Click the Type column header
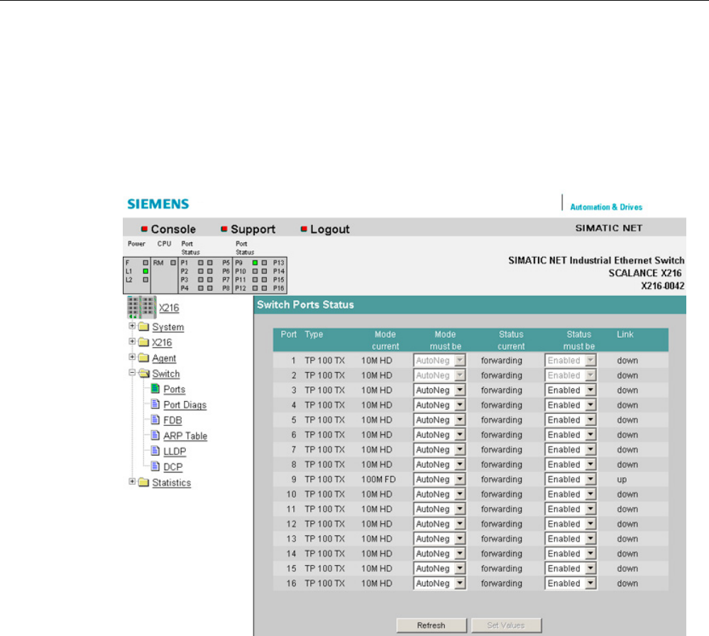709x636 pixels. pyautogui.click(x=314, y=334)
